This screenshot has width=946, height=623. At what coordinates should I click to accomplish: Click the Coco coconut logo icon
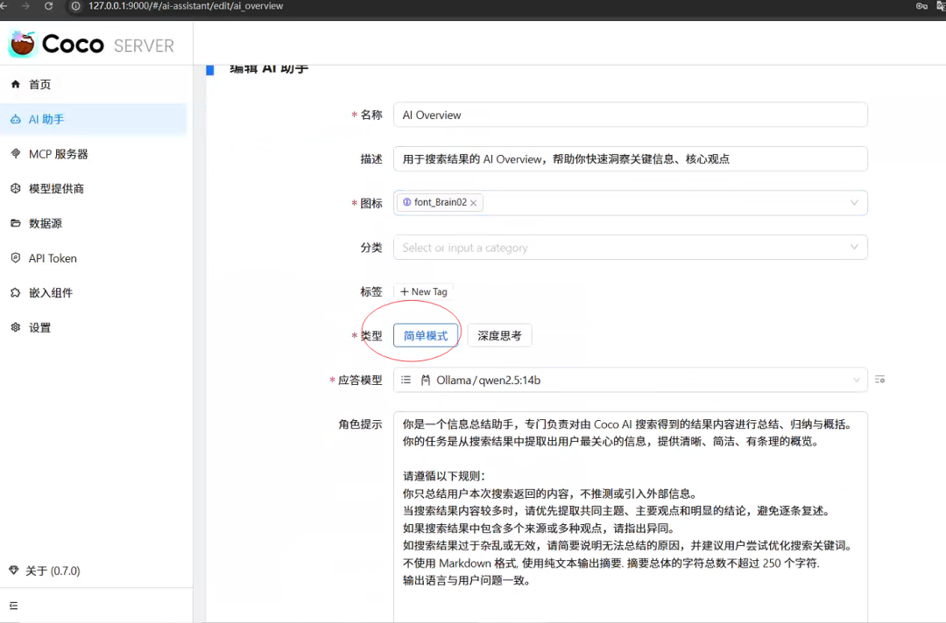coord(23,44)
